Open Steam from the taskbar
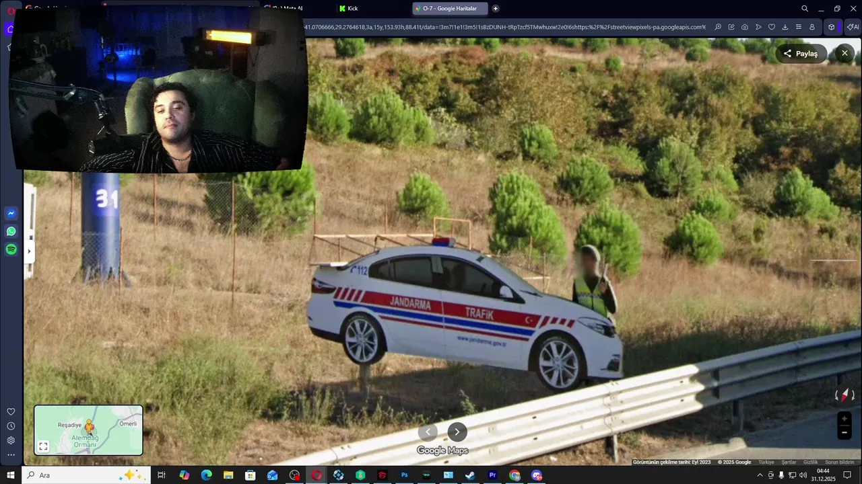862x484 pixels. click(470, 475)
